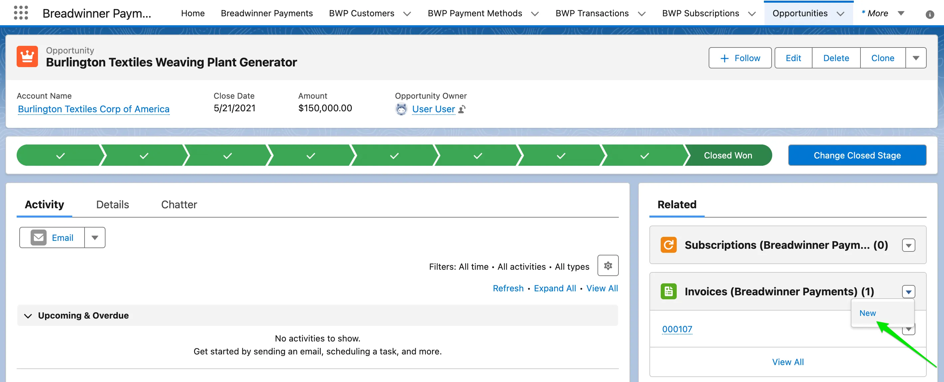Open BWP Transactions nav dropdown arrow
This screenshot has height=382, width=944.
[641, 14]
